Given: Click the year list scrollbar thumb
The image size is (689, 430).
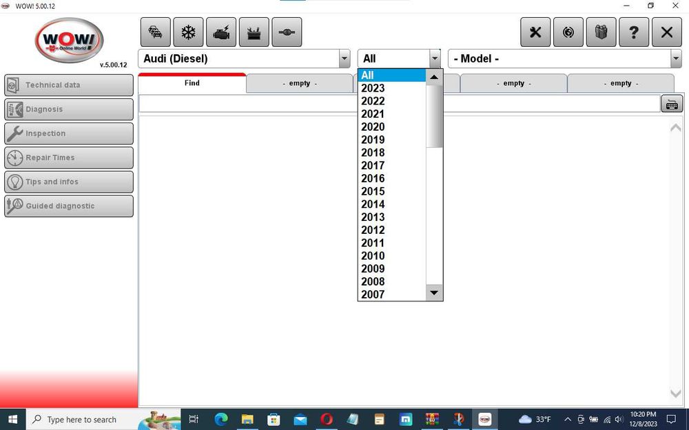Looking at the screenshot, I should (x=434, y=116).
